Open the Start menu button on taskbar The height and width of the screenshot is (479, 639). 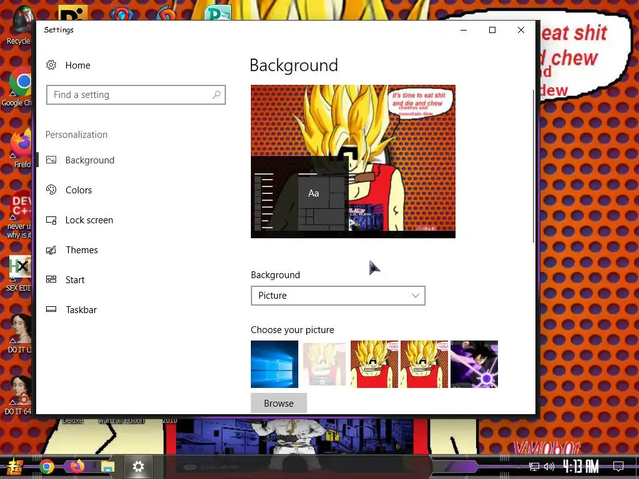14,467
